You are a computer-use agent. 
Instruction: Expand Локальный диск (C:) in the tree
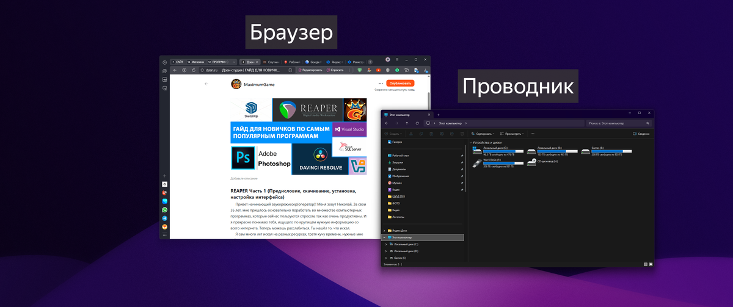click(385, 244)
